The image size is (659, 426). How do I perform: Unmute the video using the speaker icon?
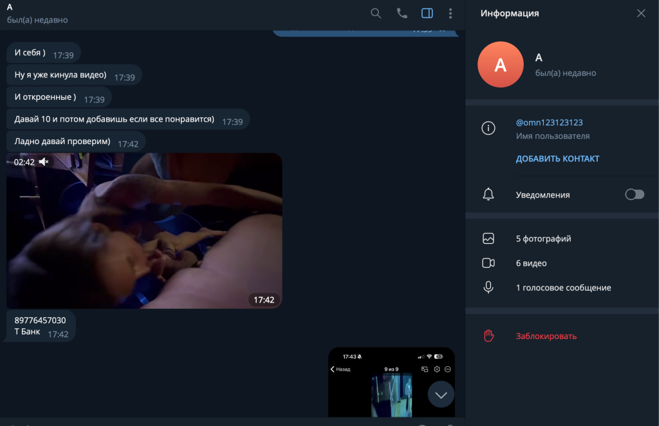[44, 162]
